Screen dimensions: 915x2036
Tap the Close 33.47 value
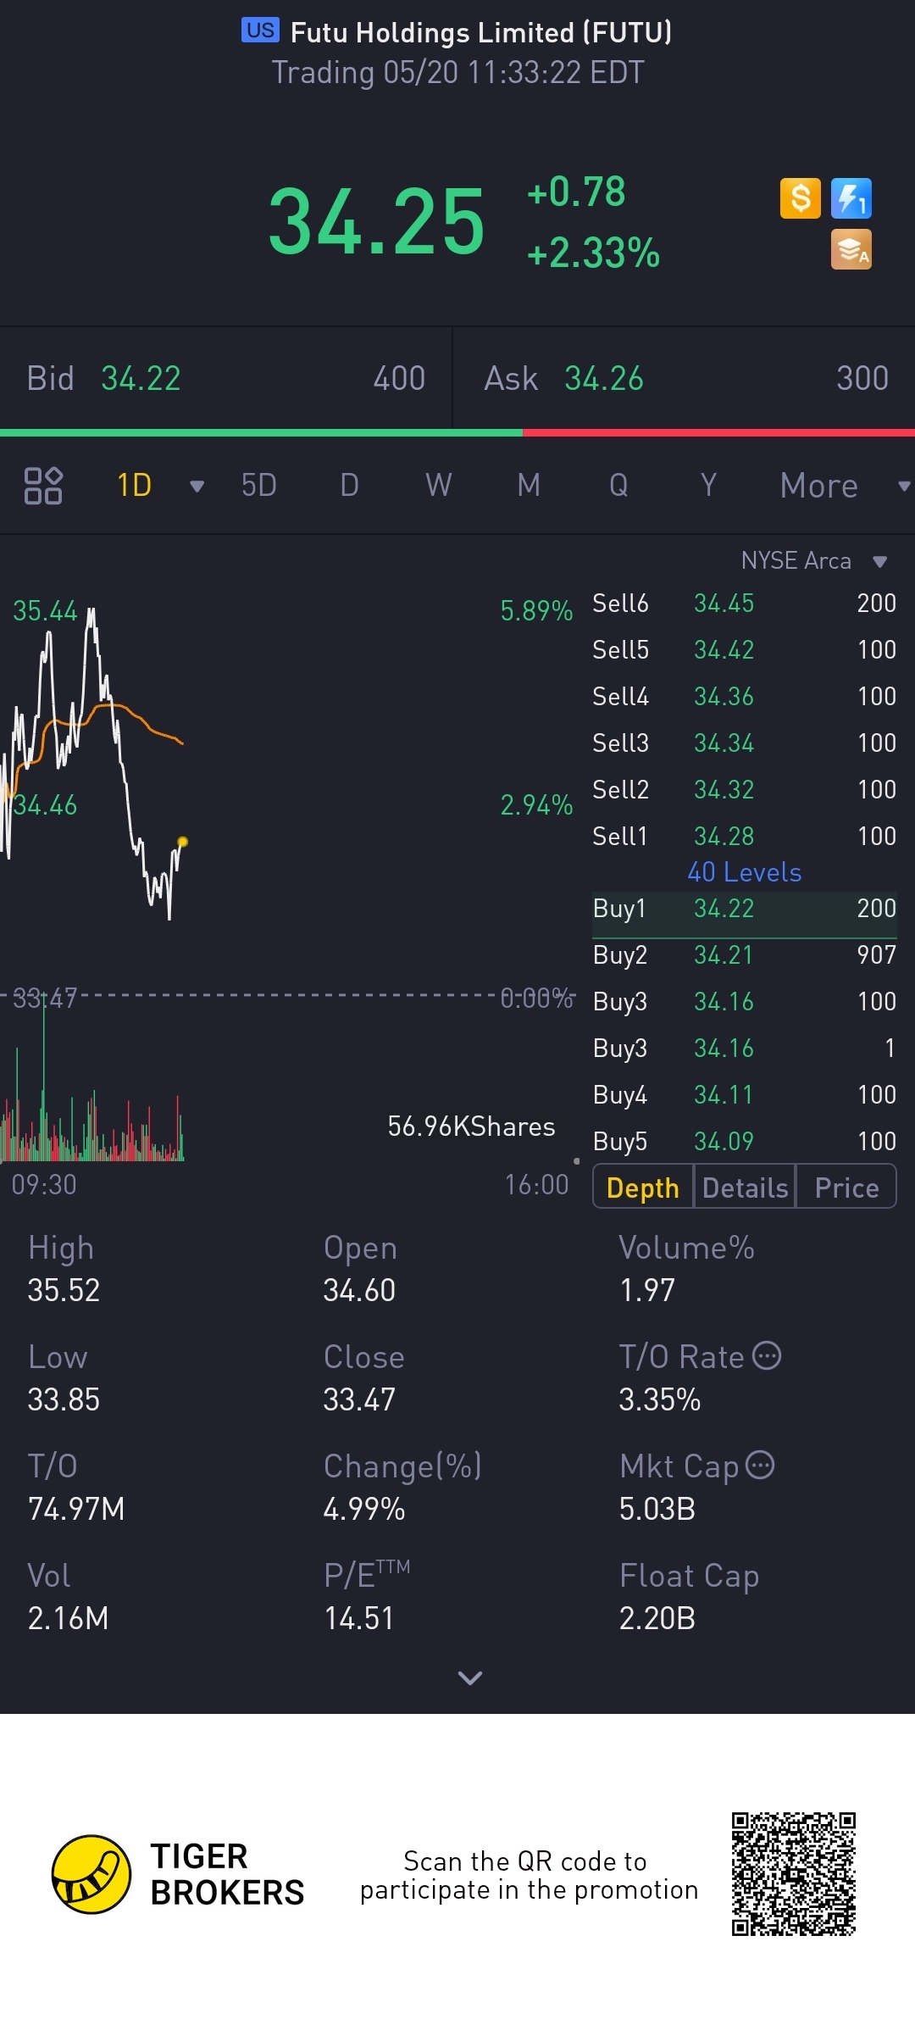tap(359, 1399)
